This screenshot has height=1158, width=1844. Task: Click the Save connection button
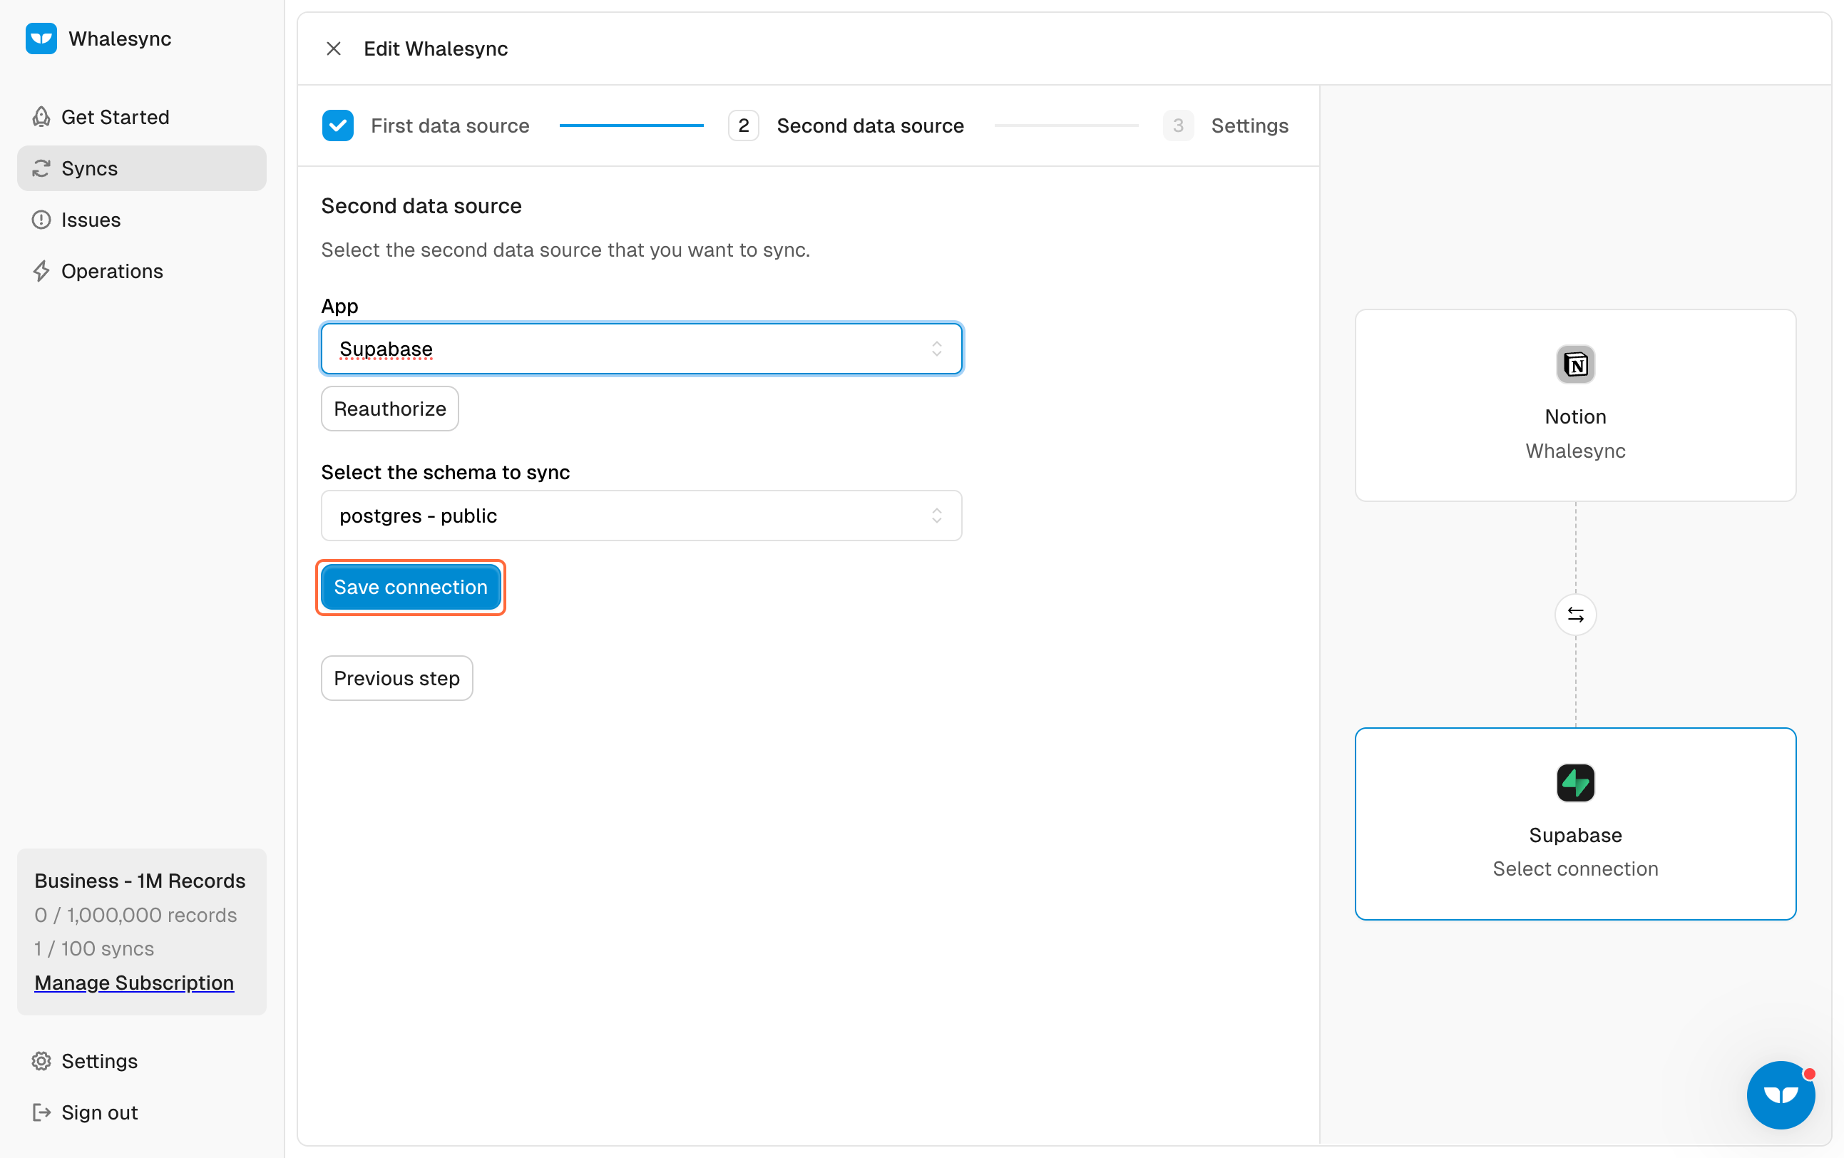pos(411,588)
